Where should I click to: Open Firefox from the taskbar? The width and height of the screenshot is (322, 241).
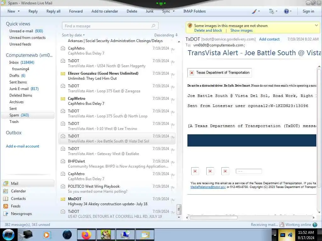tap(86, 235)
